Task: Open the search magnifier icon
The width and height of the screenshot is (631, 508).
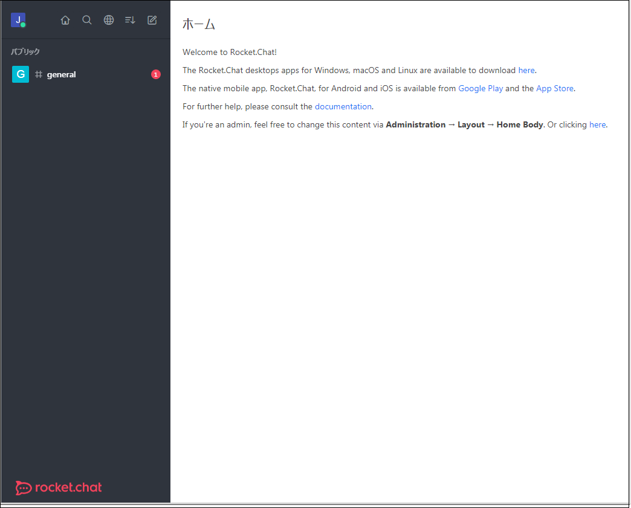Action: click(87, 20)
